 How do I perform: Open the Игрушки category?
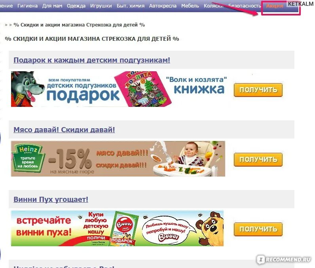point(101,6)
